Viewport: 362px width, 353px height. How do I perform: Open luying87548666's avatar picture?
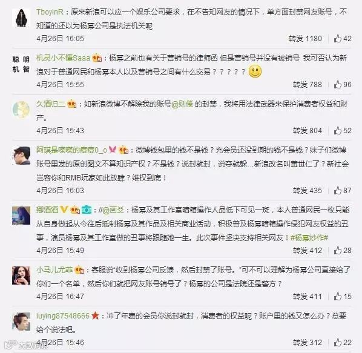(x=21, y=322)
